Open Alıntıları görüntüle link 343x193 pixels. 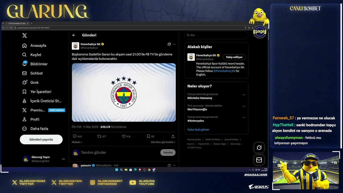tap(163, 142)
